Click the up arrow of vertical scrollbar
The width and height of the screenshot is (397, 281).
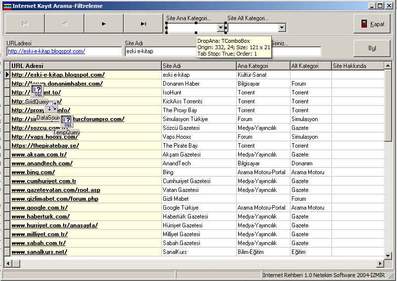388,66
